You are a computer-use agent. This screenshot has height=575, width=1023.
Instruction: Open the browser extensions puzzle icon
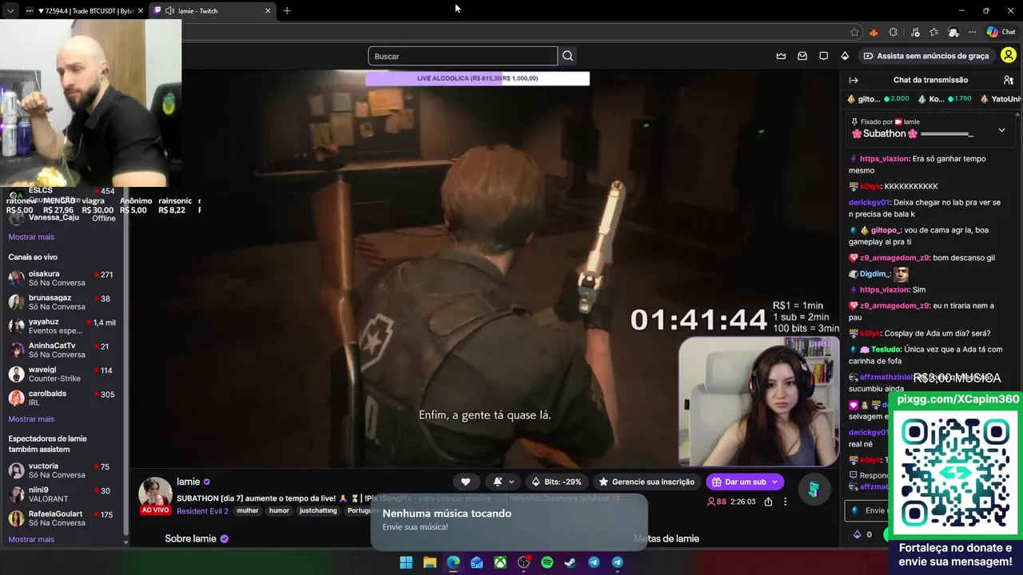[x=893, y=32]
